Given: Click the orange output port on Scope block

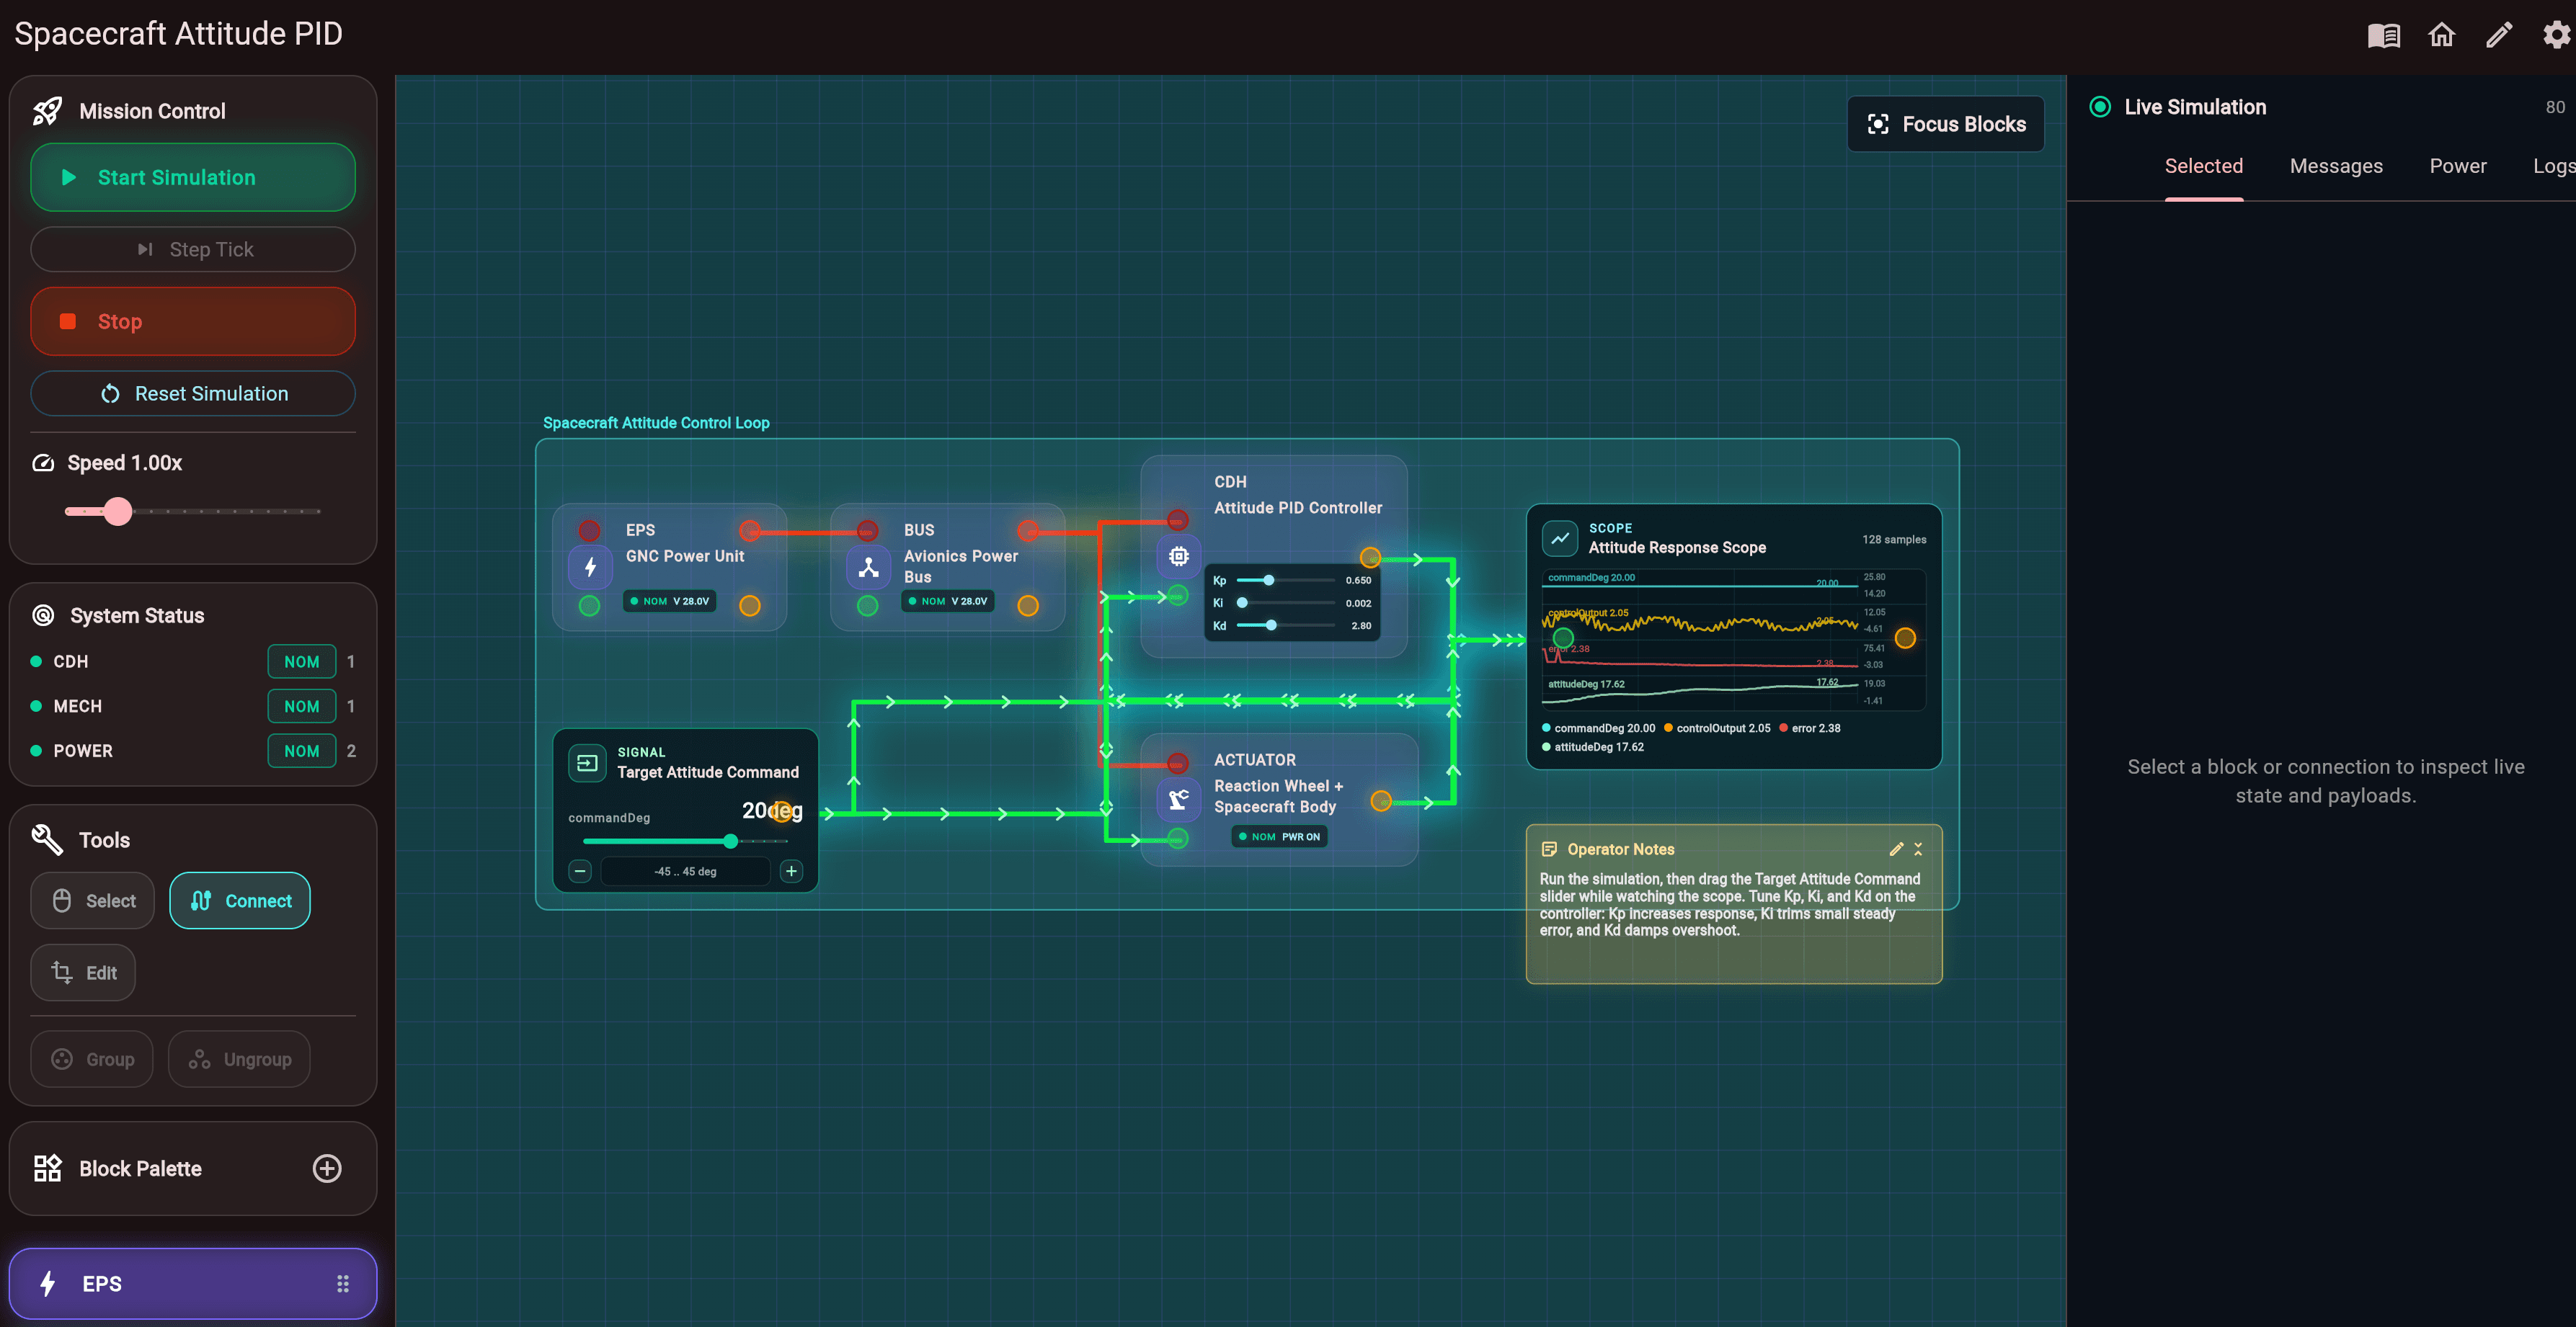Looking at the screenshot, I should point(1905,638).
